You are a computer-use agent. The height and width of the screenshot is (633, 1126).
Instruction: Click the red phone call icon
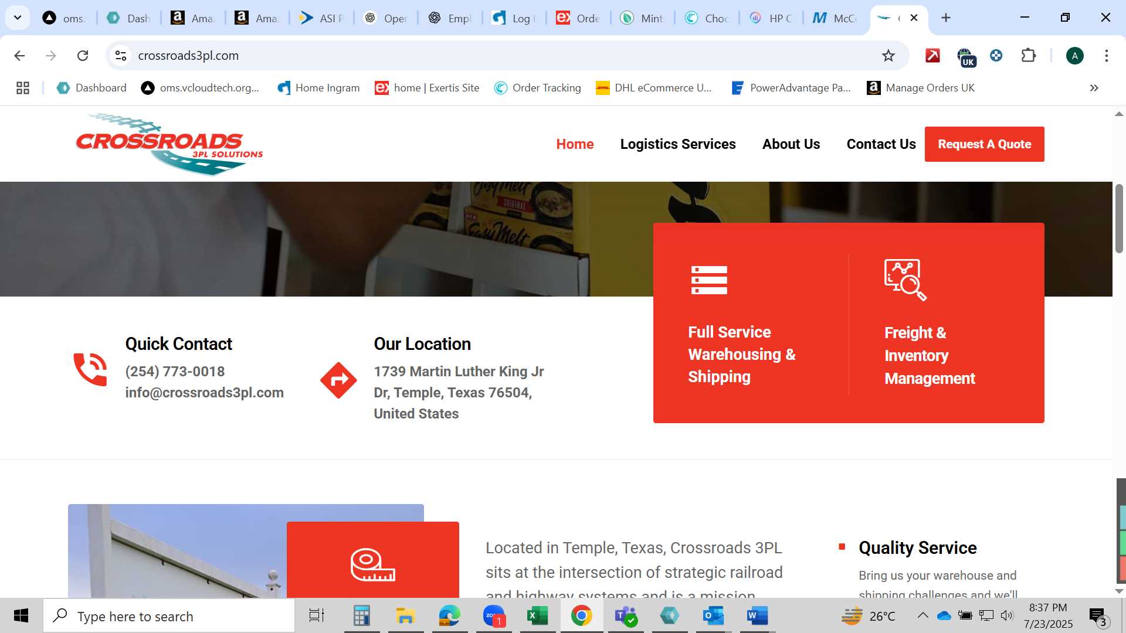90,369
